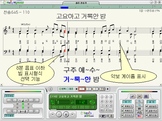
Task: Click the green play-direction icon in display
Action: pyautogui.click(x=92, y=102)
